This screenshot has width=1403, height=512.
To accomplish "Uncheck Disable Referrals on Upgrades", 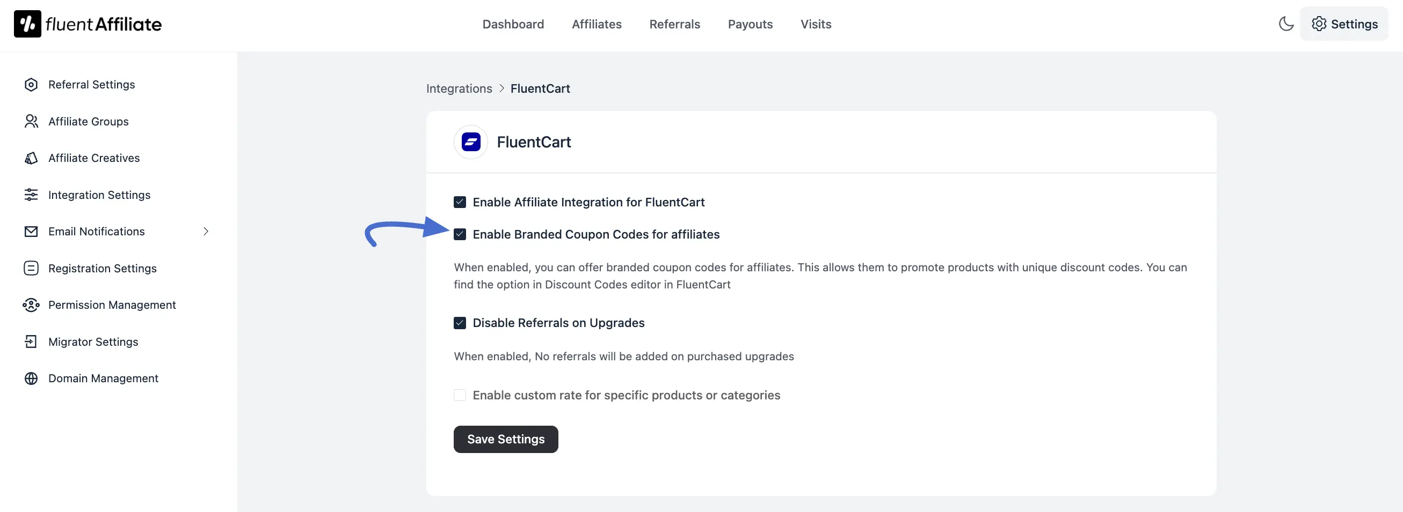I will tap(460, 323).
